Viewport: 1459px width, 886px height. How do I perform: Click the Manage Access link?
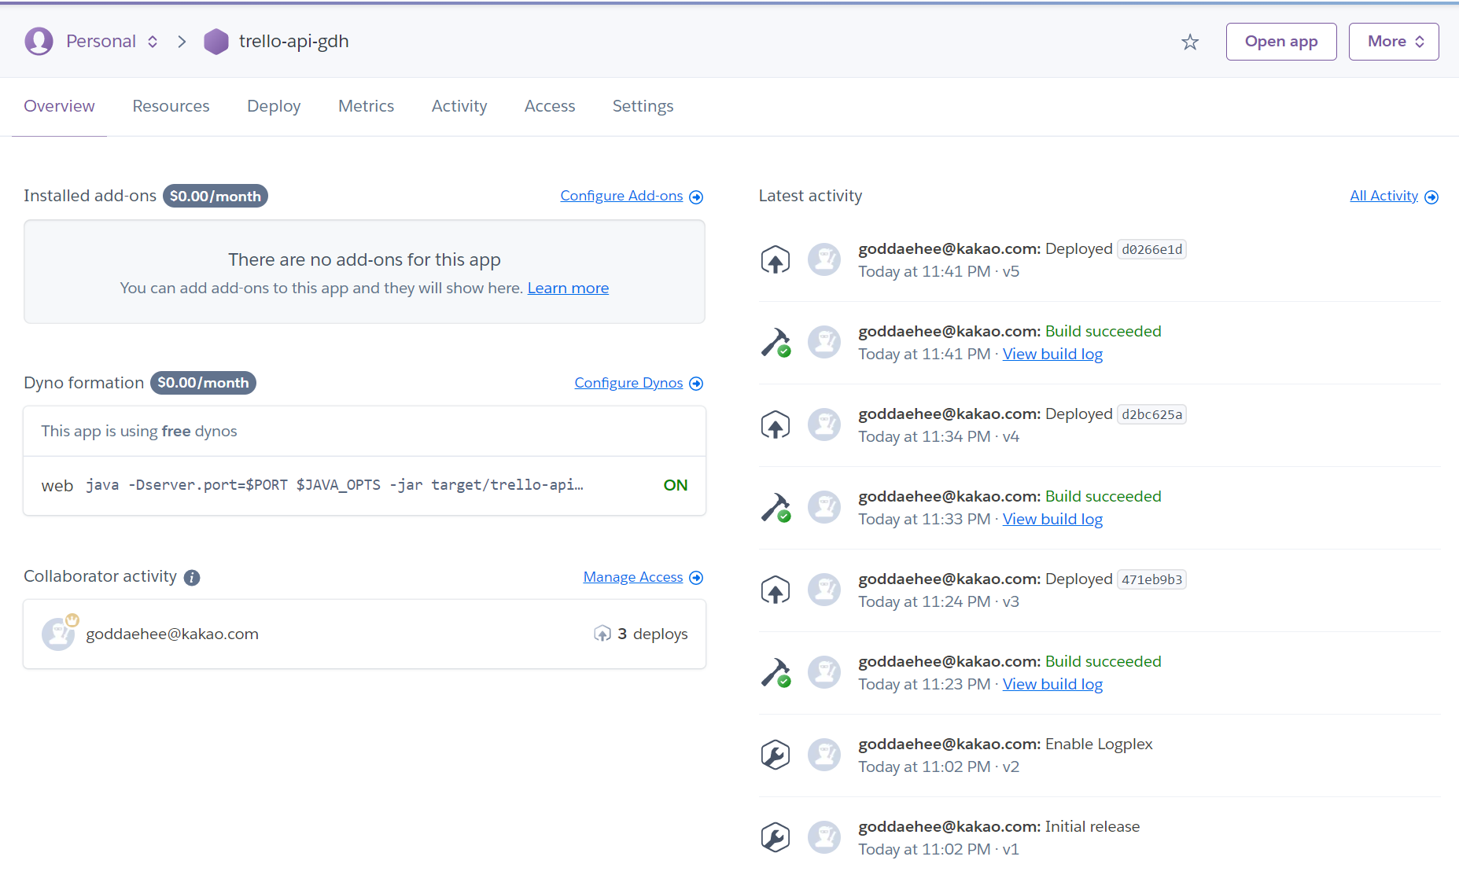[633, 577]
